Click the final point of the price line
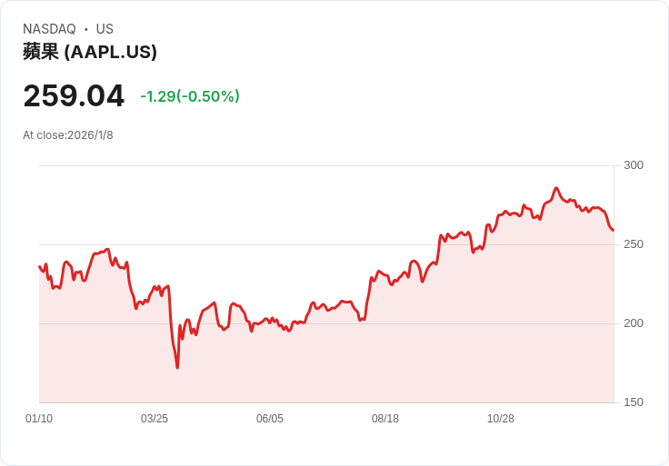This screenshot has height=466, width=669. pos(614,230)
